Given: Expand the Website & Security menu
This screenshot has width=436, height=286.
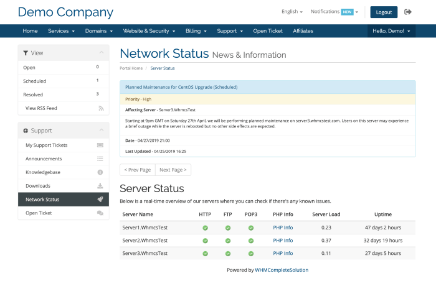Looking at the screenshot, I should [x=149, y=31].
